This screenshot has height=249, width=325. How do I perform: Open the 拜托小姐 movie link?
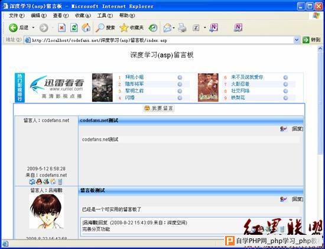134,77
